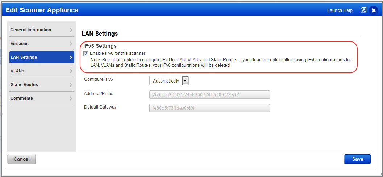Open dialog in new window icon
The width and height of the screenshot is (383, 177).
coord(363,10)
